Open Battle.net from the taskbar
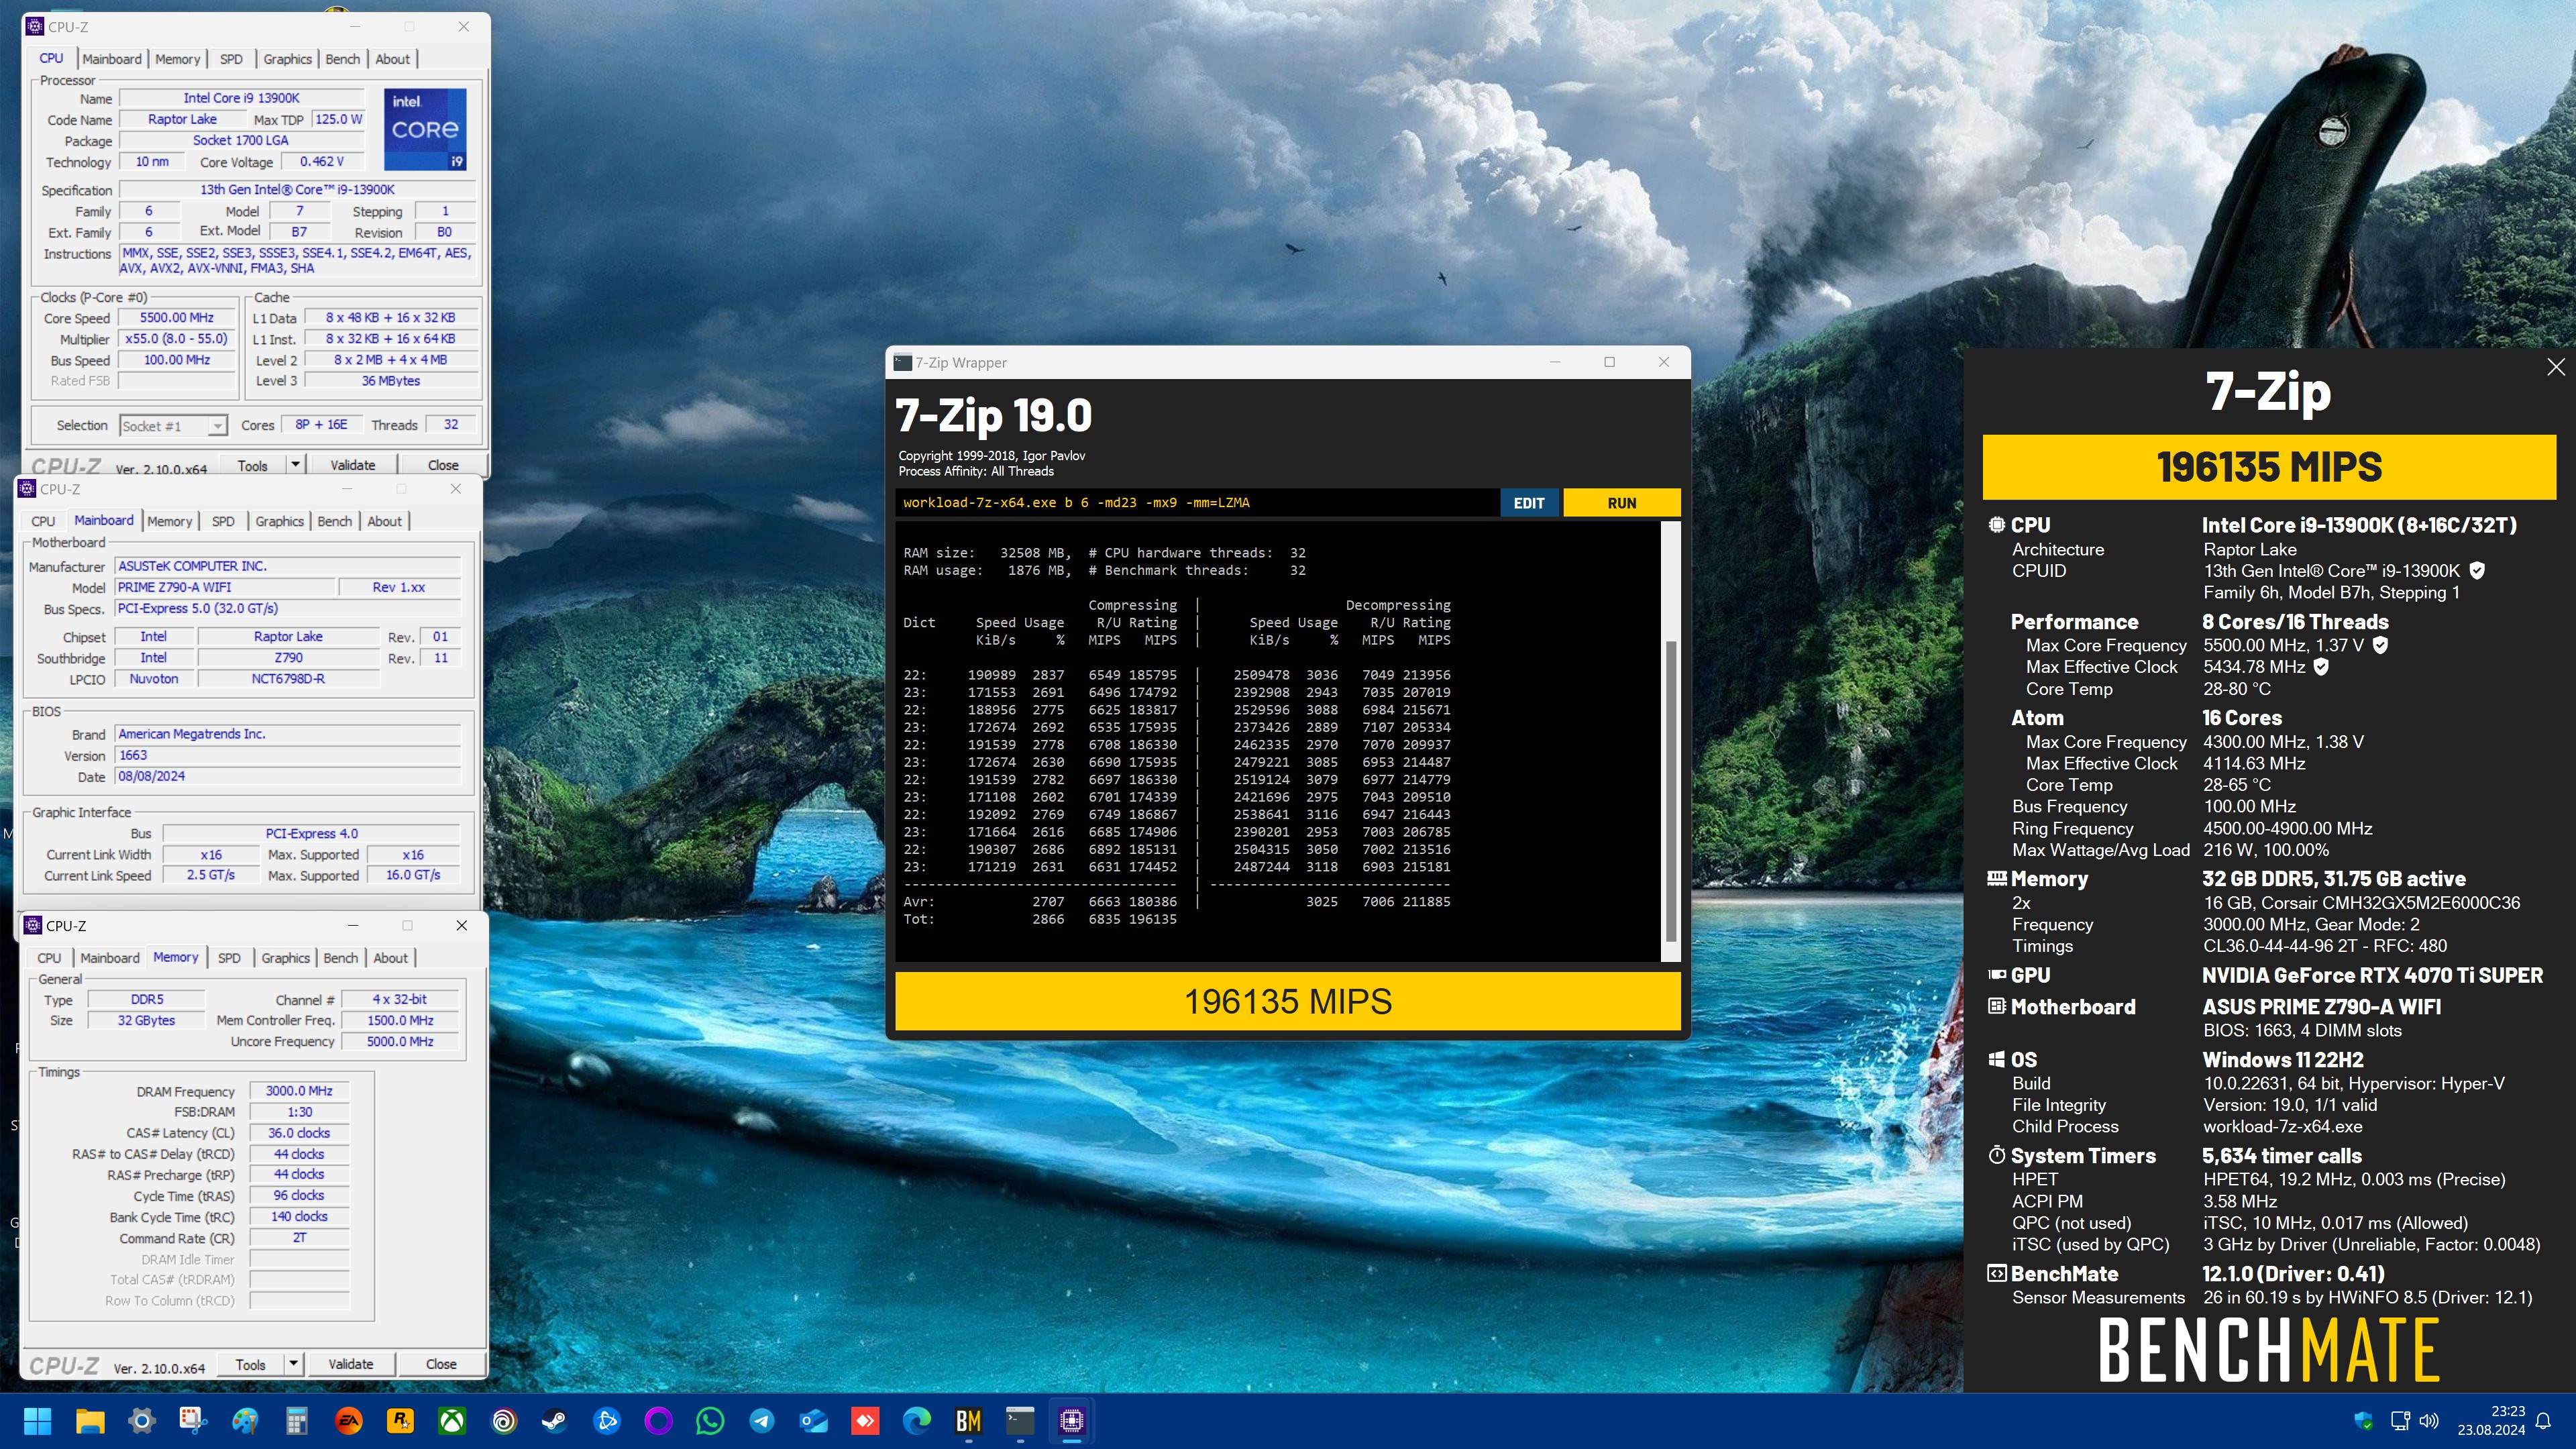 607,1420
